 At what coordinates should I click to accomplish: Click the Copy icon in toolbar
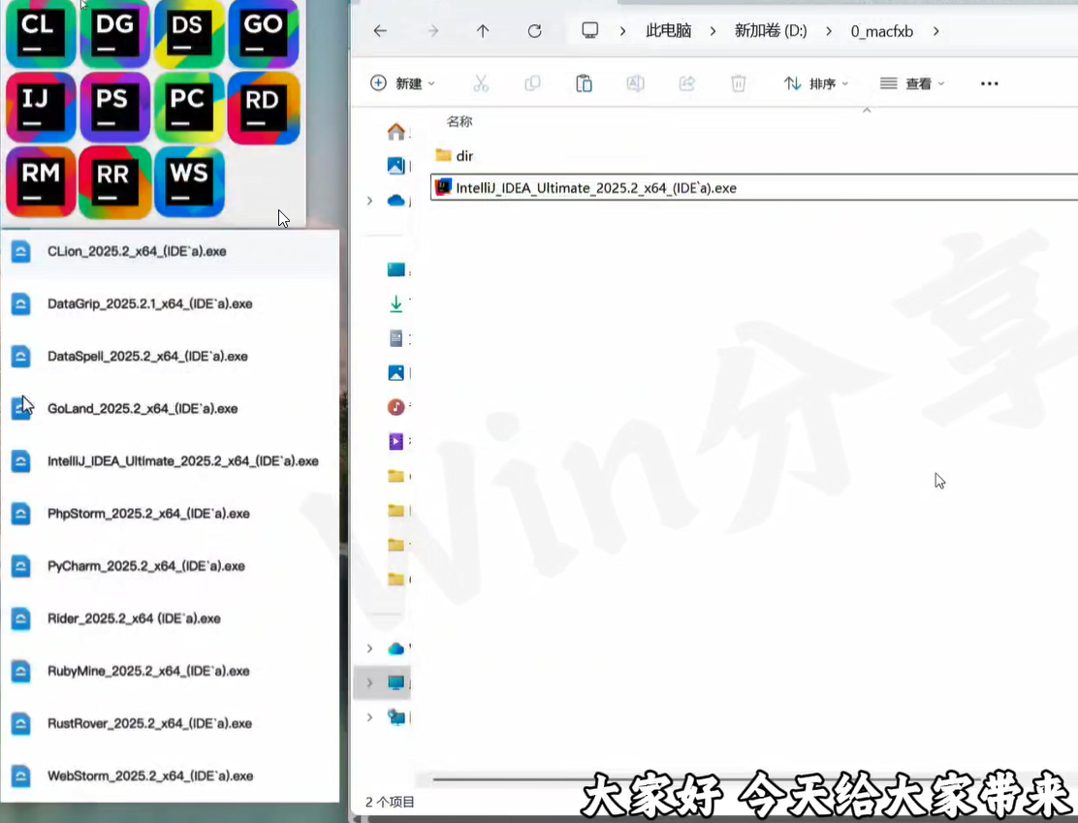pos(532,84)
